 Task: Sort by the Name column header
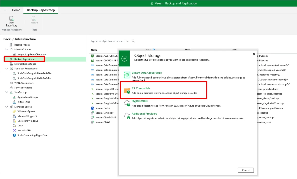tap(94, 50)
